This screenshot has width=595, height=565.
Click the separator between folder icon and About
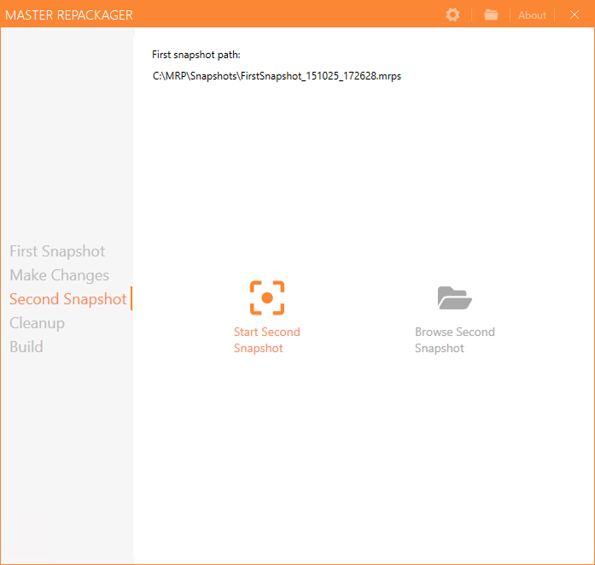pos(510,15)
